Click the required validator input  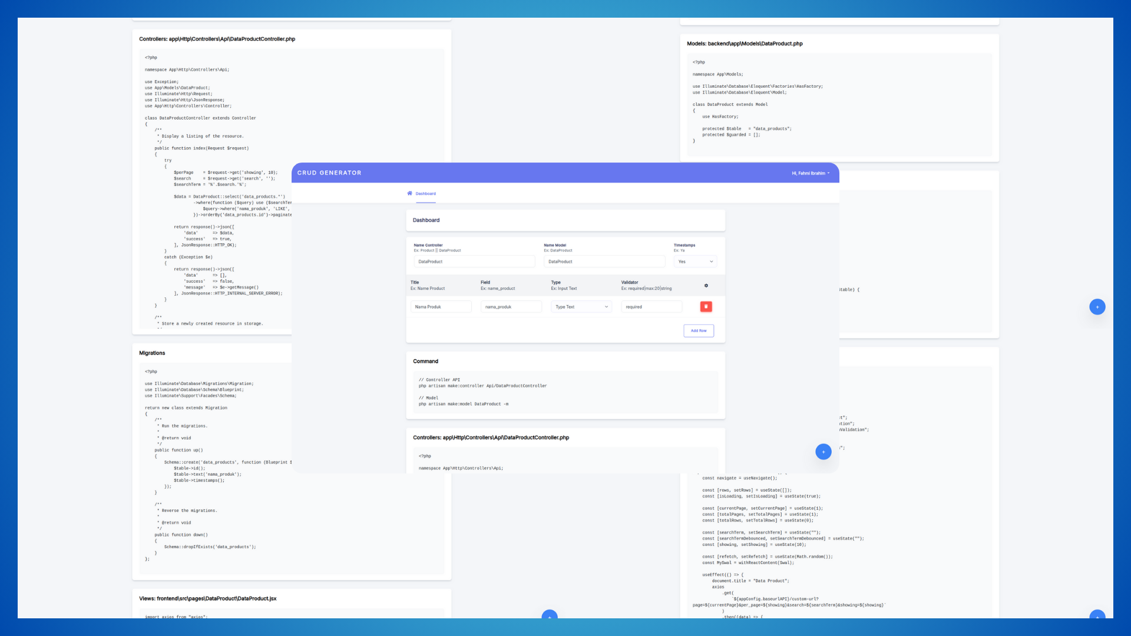pyautogui.click(x=651, y=307)
